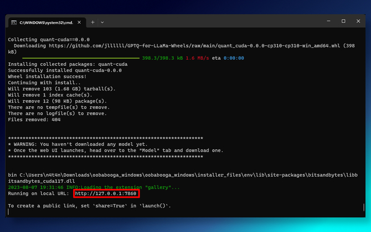Click the GPTQ-for-LLaMa-Wheels github download URL
This screenshot has height=232, width=371.
tap(194, 45)
